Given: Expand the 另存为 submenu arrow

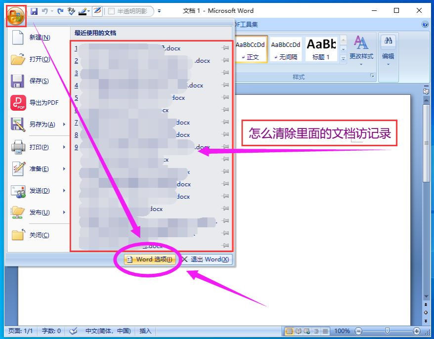Looking at the screenshot, I should point(64,125).
